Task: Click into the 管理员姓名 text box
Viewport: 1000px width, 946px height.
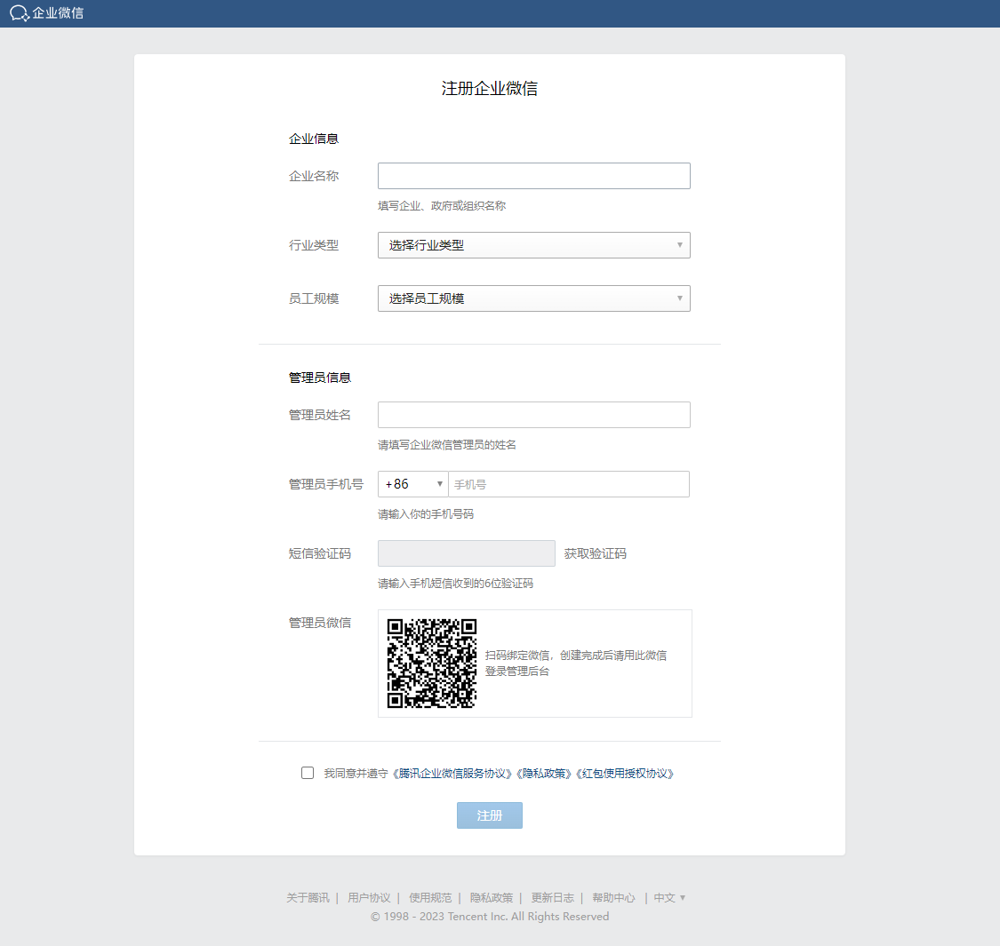Action: coord(533,415)
